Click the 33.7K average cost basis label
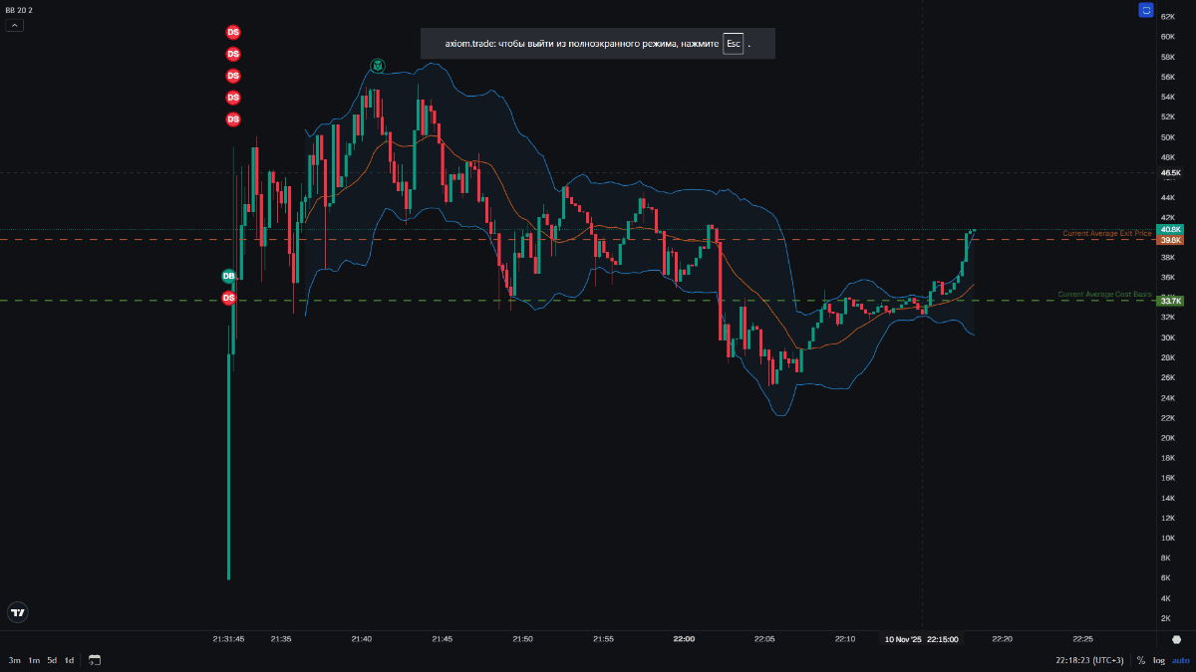The width and height of the screenshot is (1196, 672). [x=1171, y=301]
